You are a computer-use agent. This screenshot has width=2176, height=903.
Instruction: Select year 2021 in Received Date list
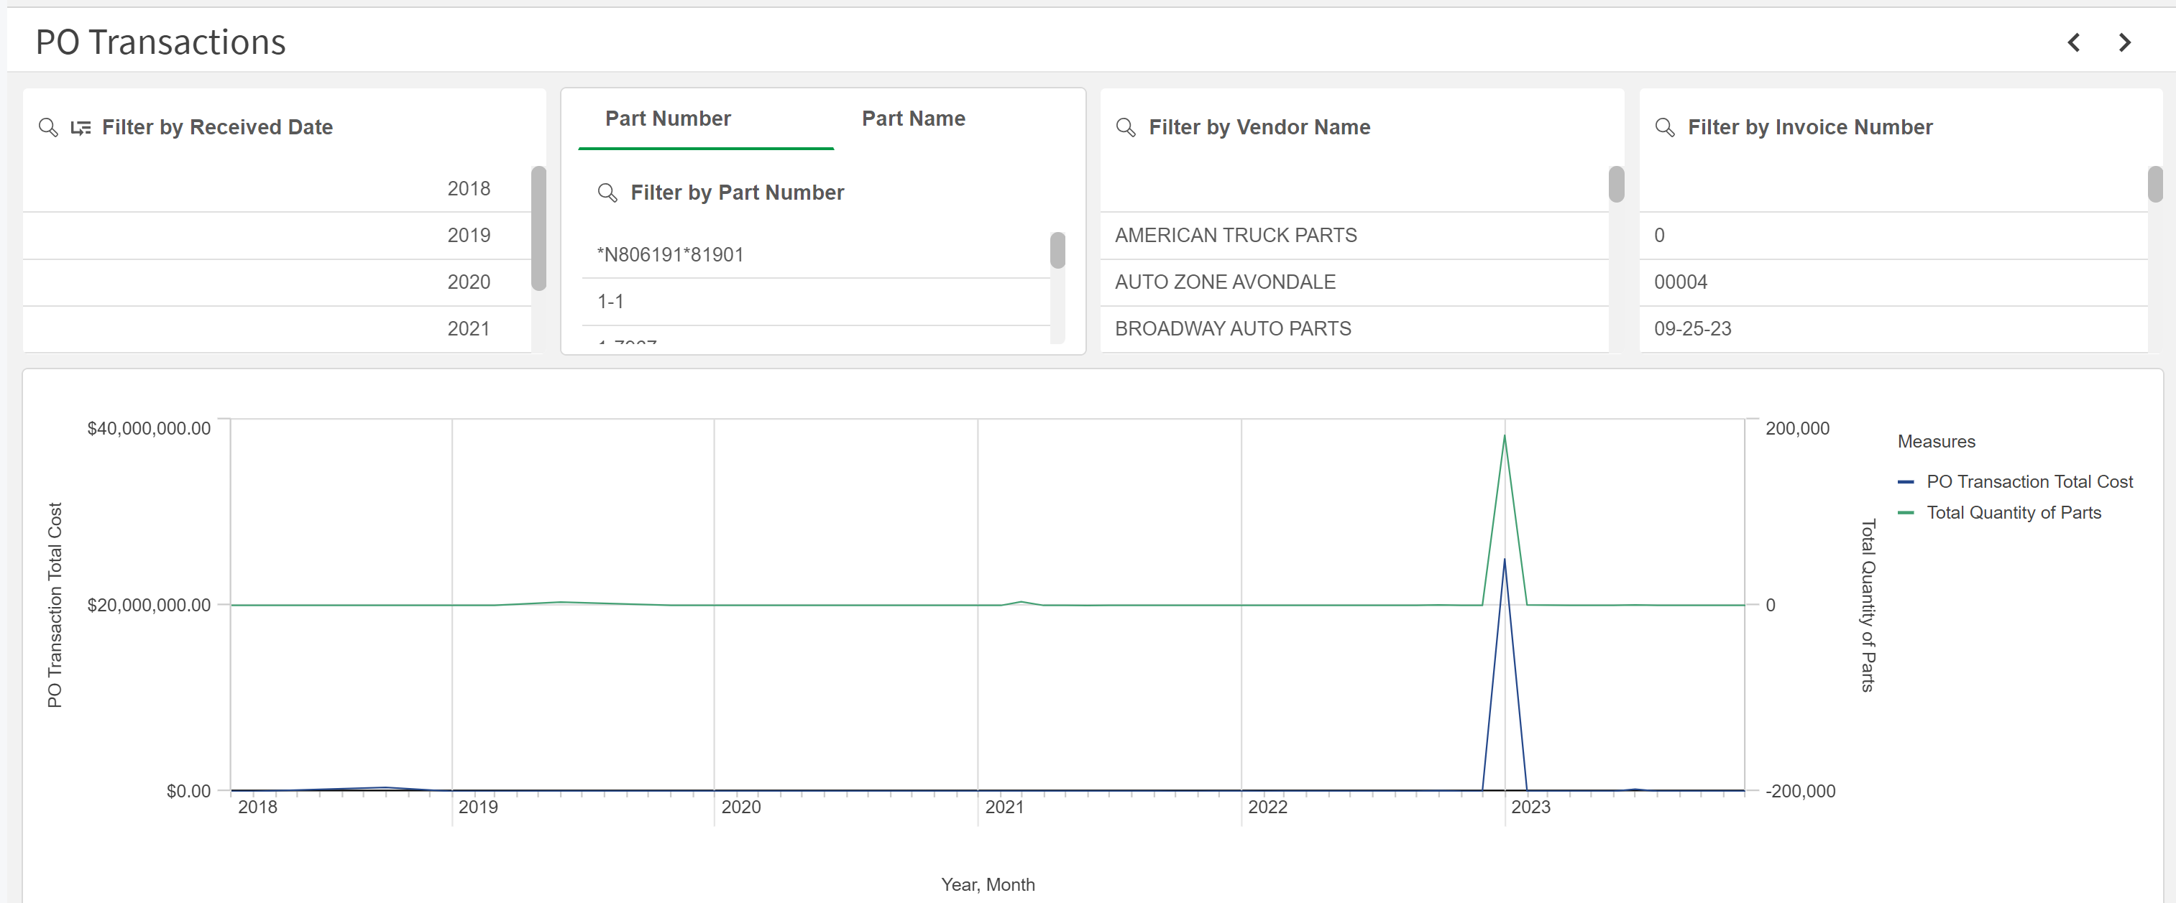[468, 329]
